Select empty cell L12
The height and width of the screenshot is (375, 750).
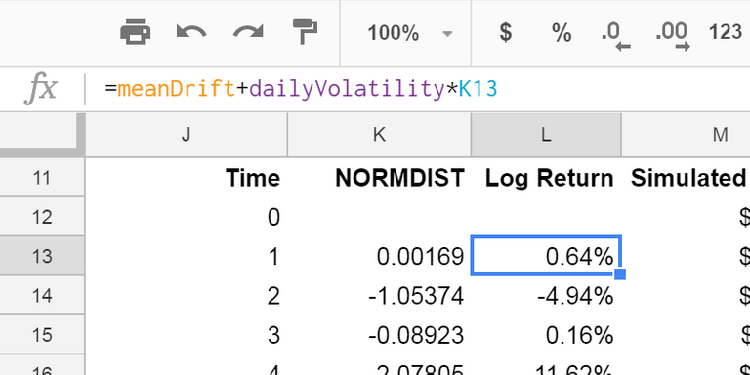pyautogui.click(x=546, y=217)
